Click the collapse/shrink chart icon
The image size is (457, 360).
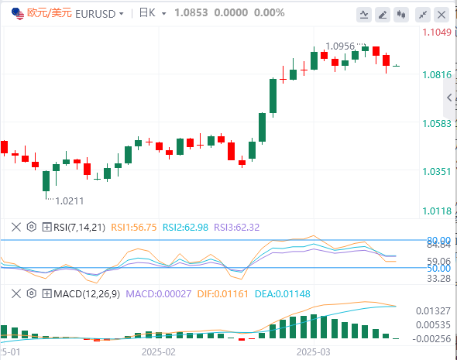coord(423,14)
